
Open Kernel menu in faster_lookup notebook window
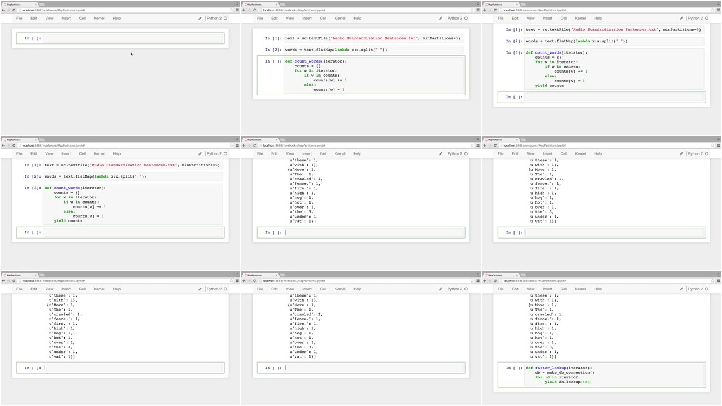(581, 289)
